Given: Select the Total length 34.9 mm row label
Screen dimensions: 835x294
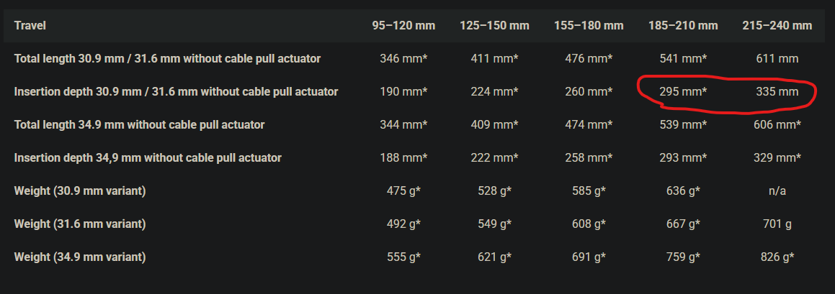Looking at the screenshot, I should [x=139, y=124].
